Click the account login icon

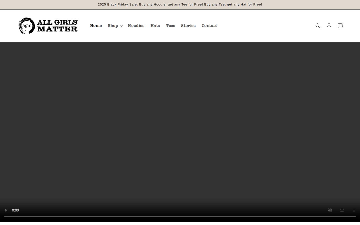pyautogui.click(x=329, y=26)
